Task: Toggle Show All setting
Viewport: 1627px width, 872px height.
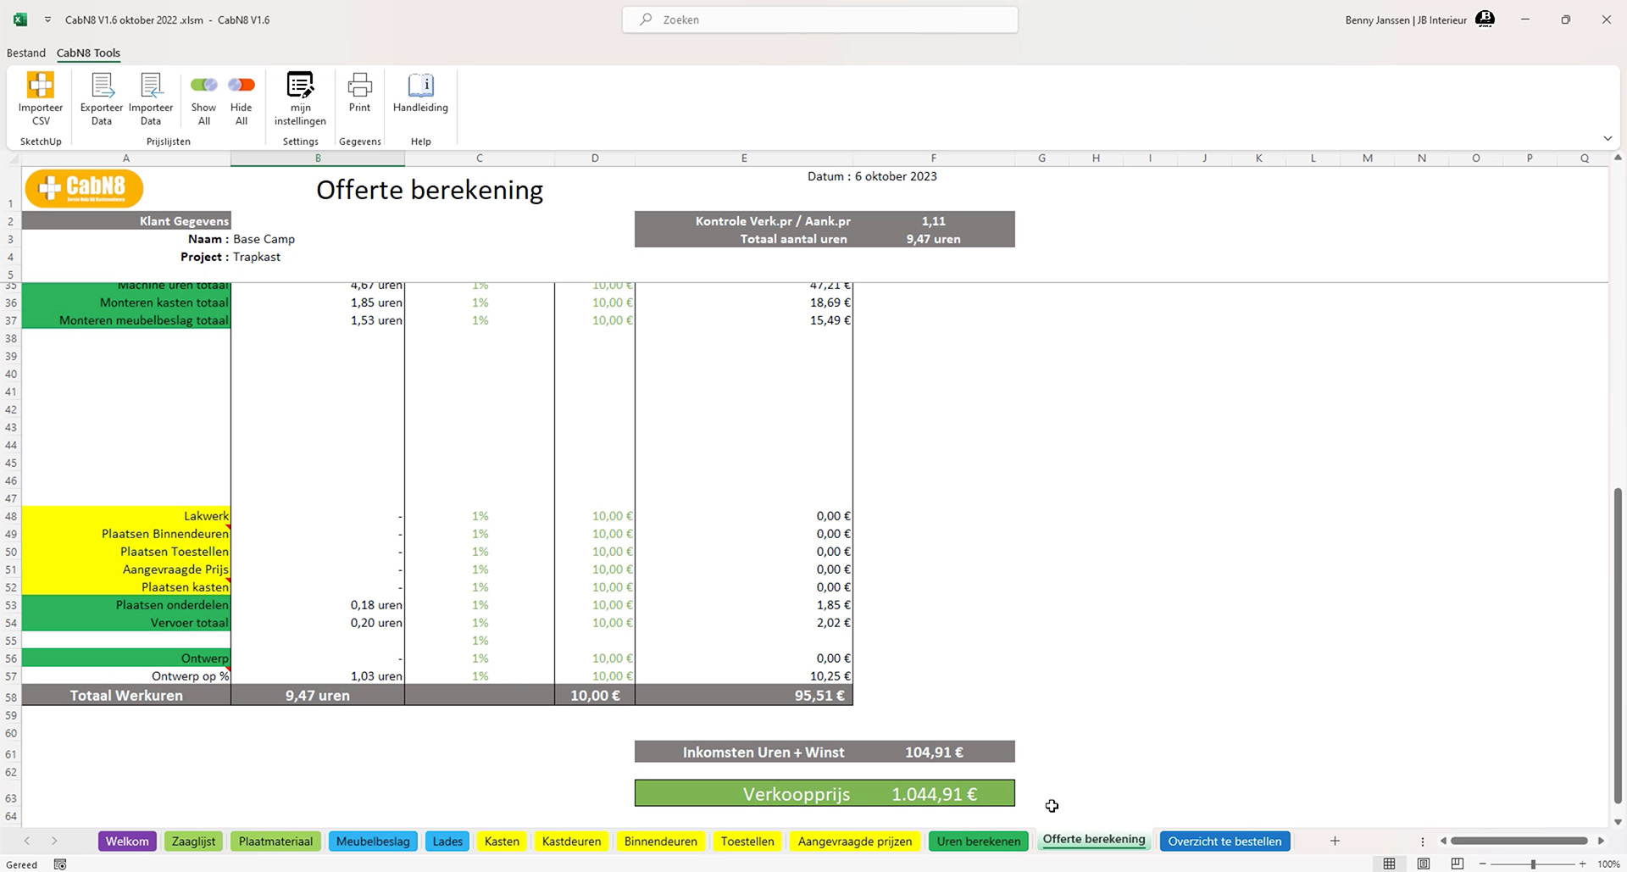Action: [203, 97]
